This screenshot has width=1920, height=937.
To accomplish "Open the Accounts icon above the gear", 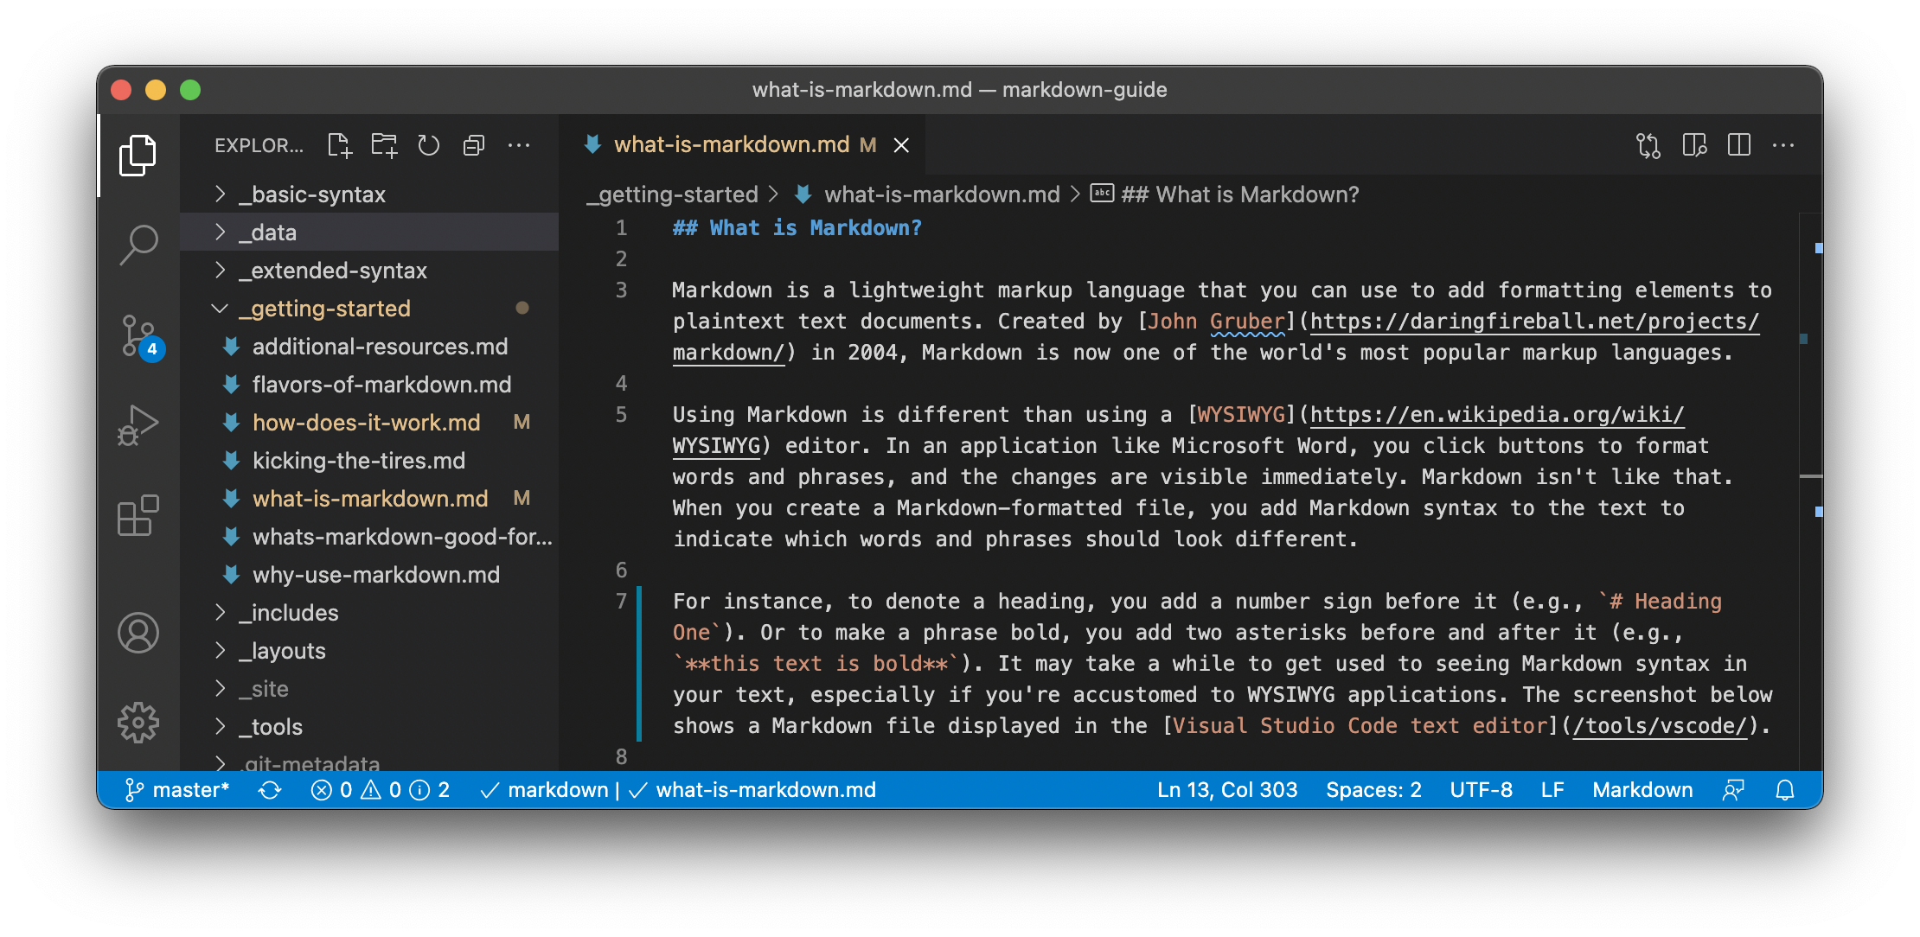I will tap(139, 633).
